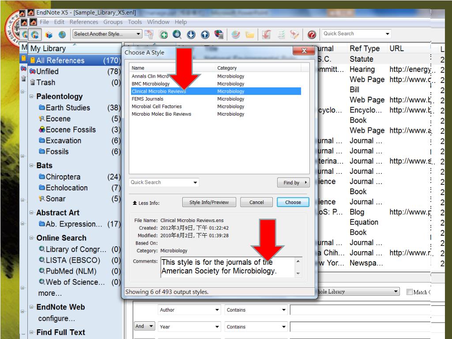Click the Format Bibliography toolbar icon
Image resolution: width=452 pixels, height=339 pixels.
click(x=281, y=34)
